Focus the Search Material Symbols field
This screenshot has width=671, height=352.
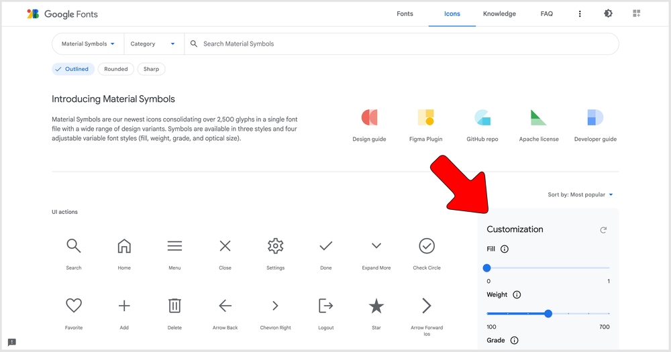(401, 44)
